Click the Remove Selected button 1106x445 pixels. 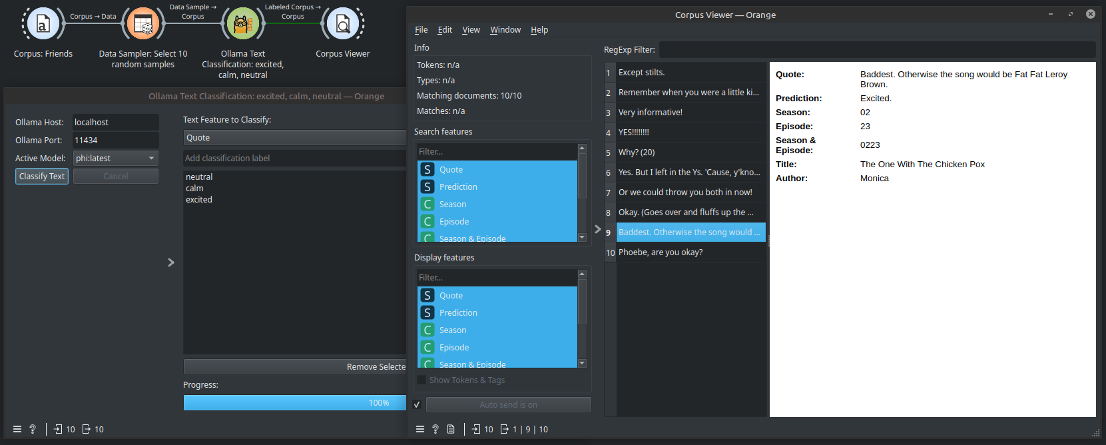[x=294, y=367]
